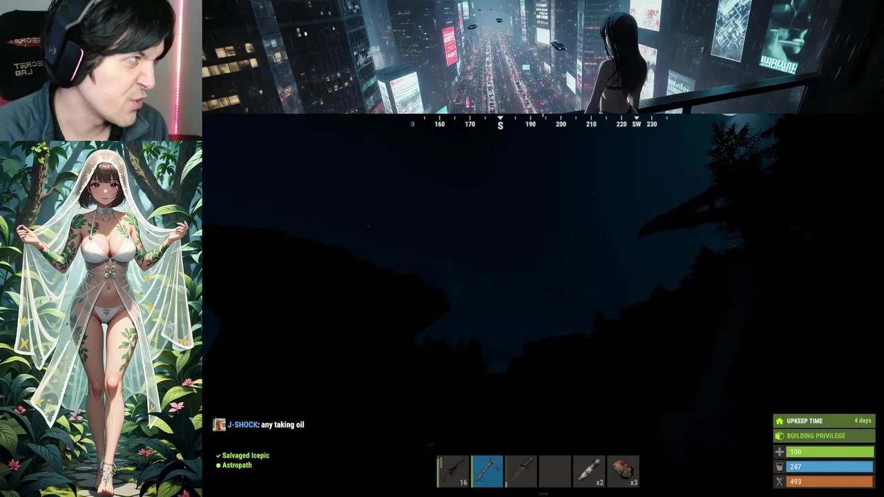Click the BUILDING PRIVILEGE status text
Image resolution: width=884 pixels, height=497 pixels.
click(816, 436)
